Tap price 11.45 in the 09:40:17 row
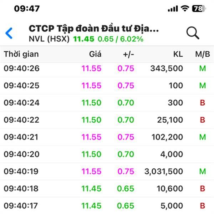 (x=91, y=206)
